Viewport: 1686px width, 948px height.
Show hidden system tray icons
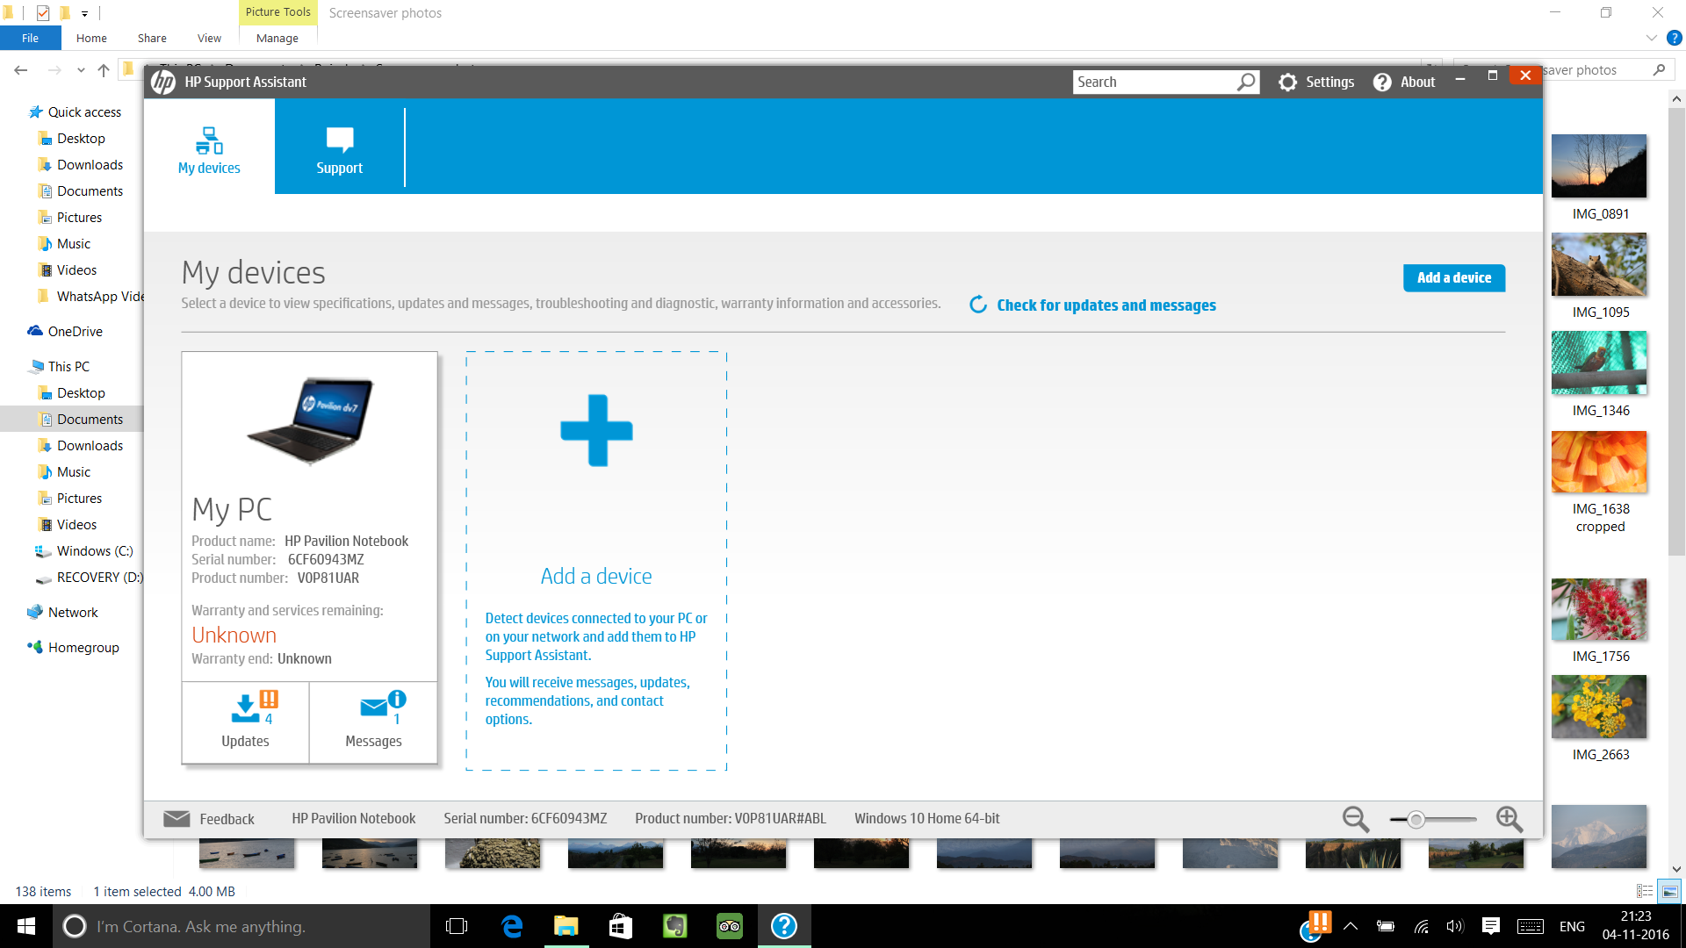pyautogui.click(x=1351, y=926)
